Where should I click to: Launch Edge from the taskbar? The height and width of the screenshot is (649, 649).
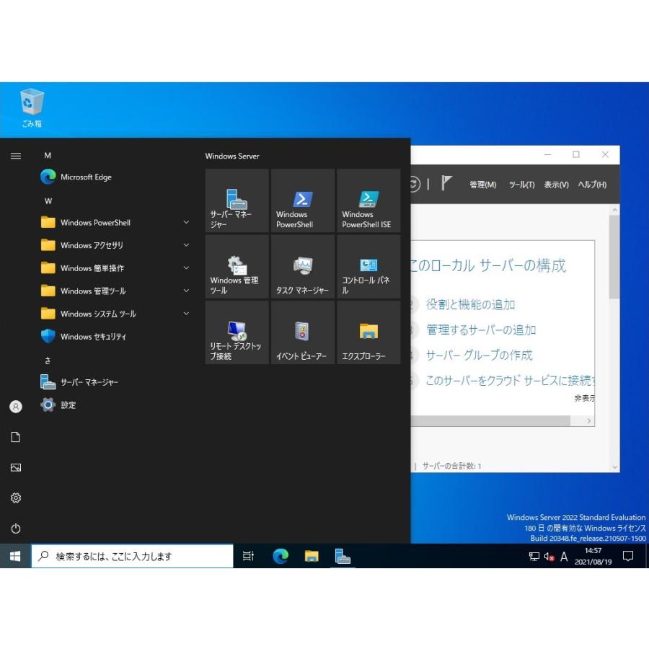281,556
